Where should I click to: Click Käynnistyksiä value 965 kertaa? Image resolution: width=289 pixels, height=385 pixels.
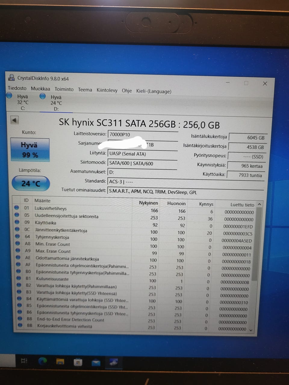(x=246, y=166)
